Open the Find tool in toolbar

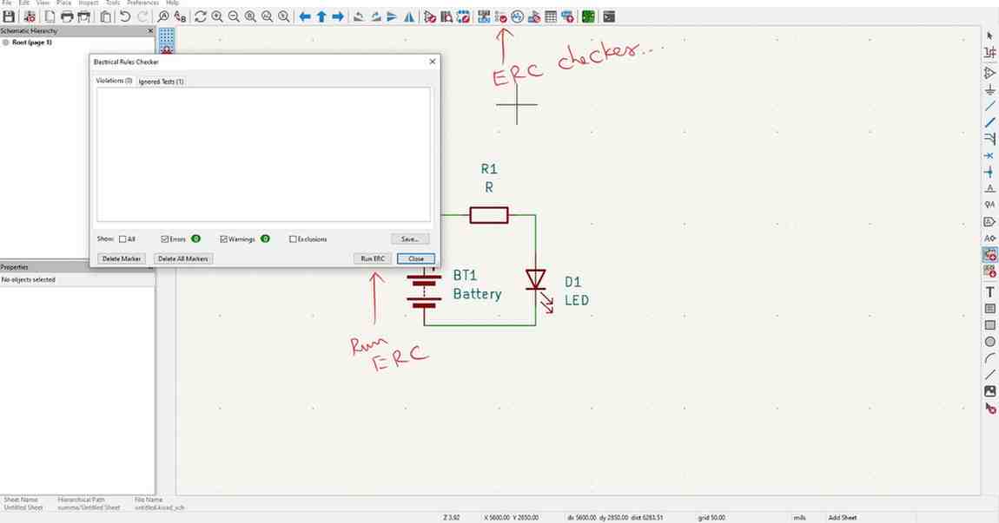pos(163,17)
